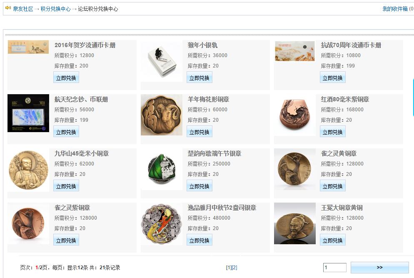Click the >> page jump button
This screenshot has width=414, height=278.
click(x=380, y=268)
